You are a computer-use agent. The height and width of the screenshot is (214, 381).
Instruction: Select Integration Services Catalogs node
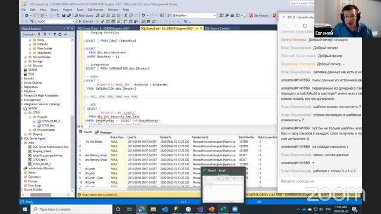coord(42,104)
